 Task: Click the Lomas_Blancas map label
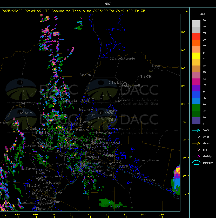click(149, 160)
